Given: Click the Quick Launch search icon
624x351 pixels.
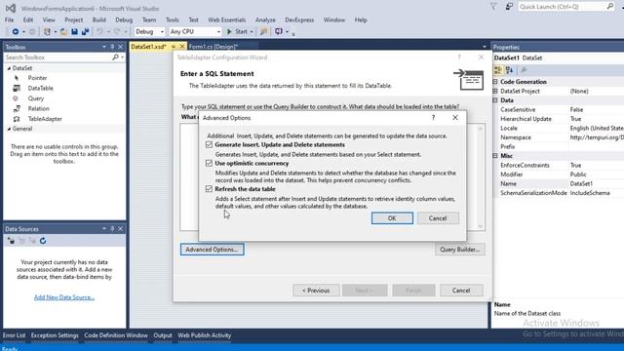Looking at the screenshot, I should pyautogui.click(x=609, y=7).
